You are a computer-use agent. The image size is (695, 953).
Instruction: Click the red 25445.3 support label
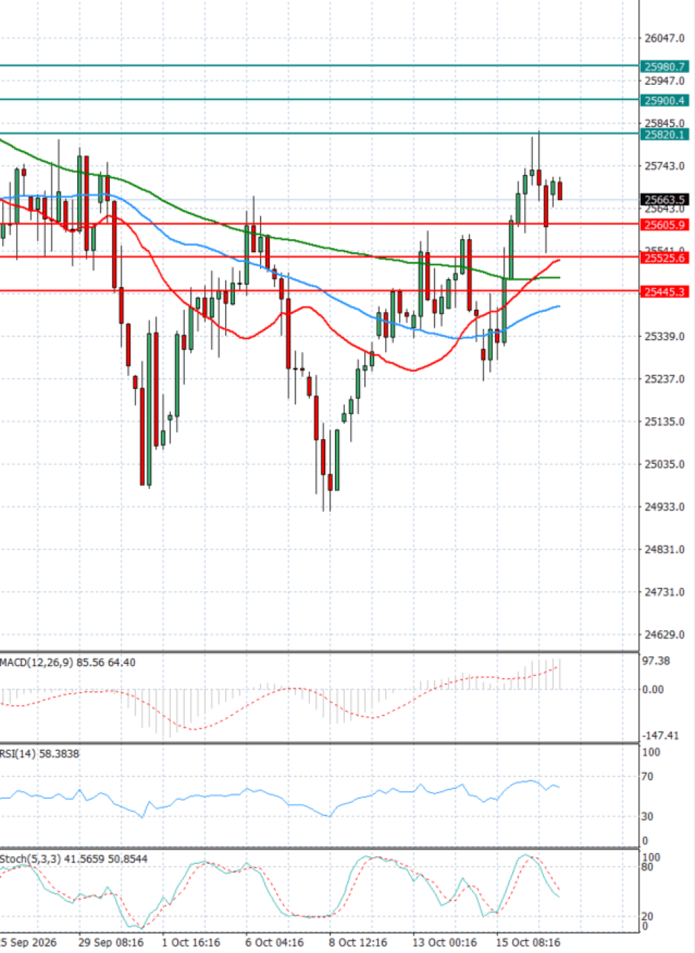pos(664,292)
